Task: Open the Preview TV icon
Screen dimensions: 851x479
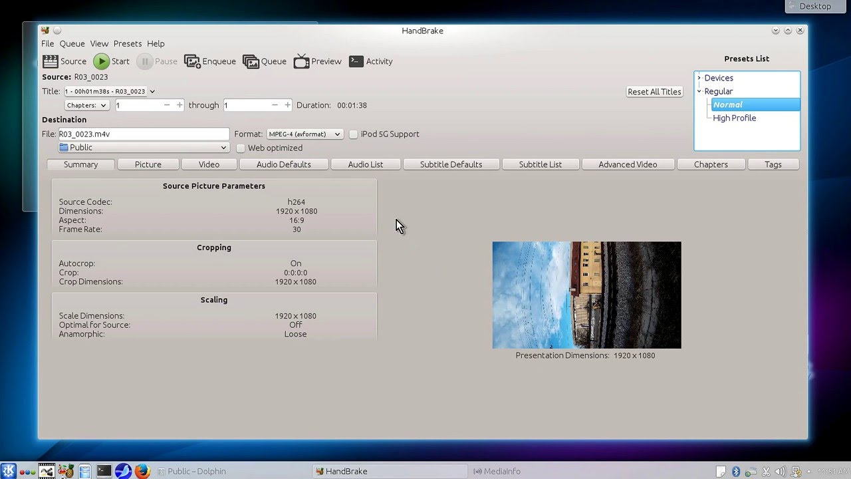Action: tap(301, 61)
